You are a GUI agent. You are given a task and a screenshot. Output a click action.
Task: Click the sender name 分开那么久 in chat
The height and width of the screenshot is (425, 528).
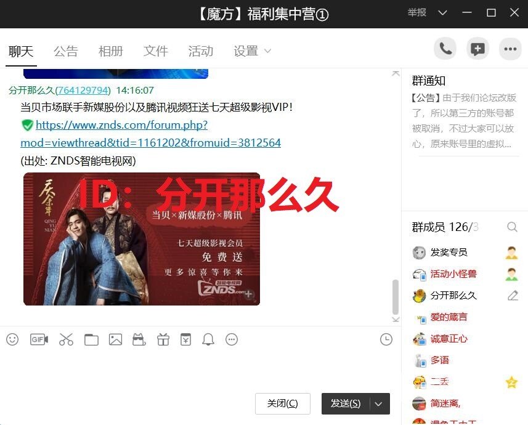point(31,91)
